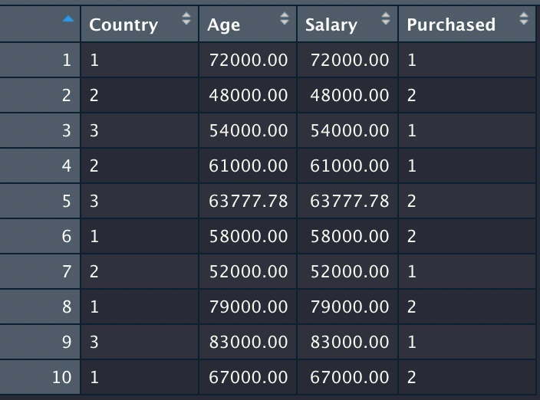This screenshot has height=400, width=540.
Task: Click Age cell 52000.00 in row 7
Action: click(249, 272)
